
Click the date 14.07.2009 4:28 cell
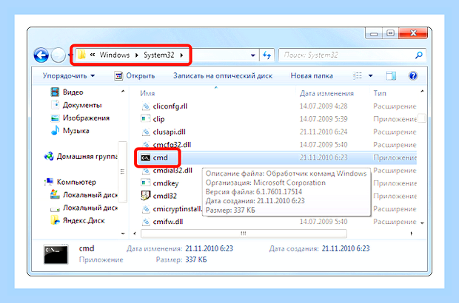coord(324,106)
